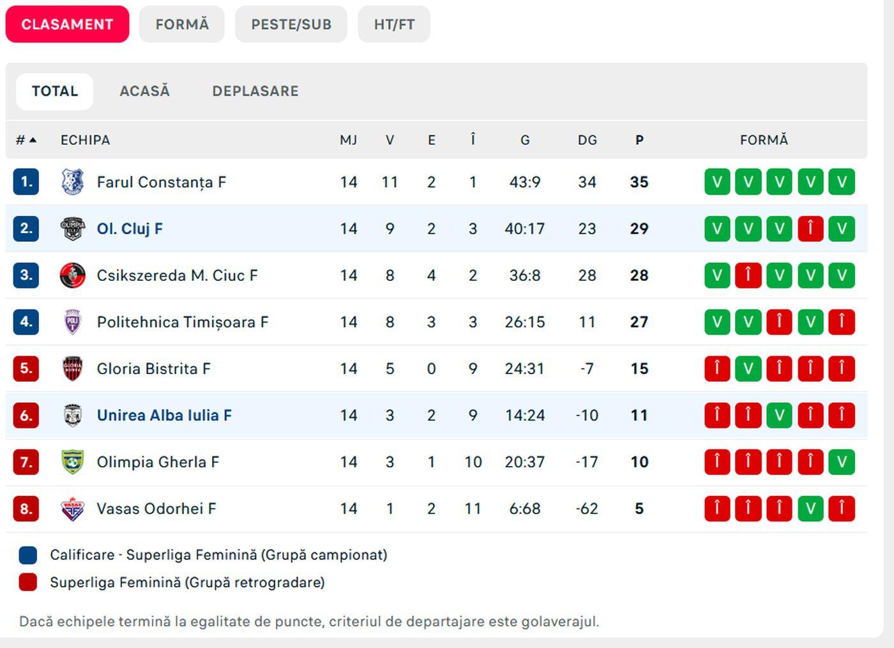The width and height of the screenshot is (894, 648).
Task: Click the last V form badge of Olimpia Gherla
Action: pos(842,462)
